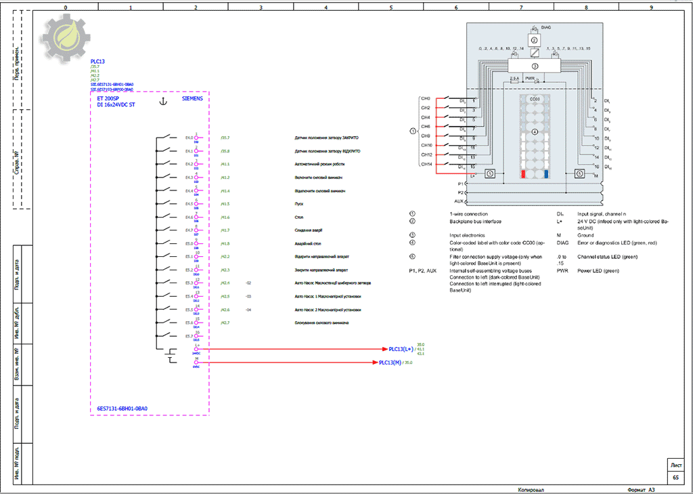Select the 'Backplane bus interface' legend text

click(475, 221)
